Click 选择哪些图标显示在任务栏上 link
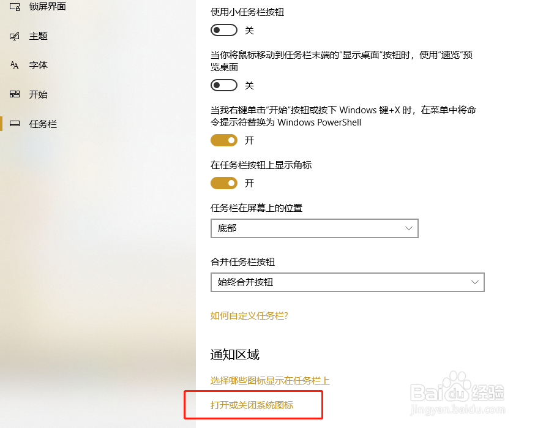Image resolution: width=535 pixels, height=428 pixels. [270, 381]
